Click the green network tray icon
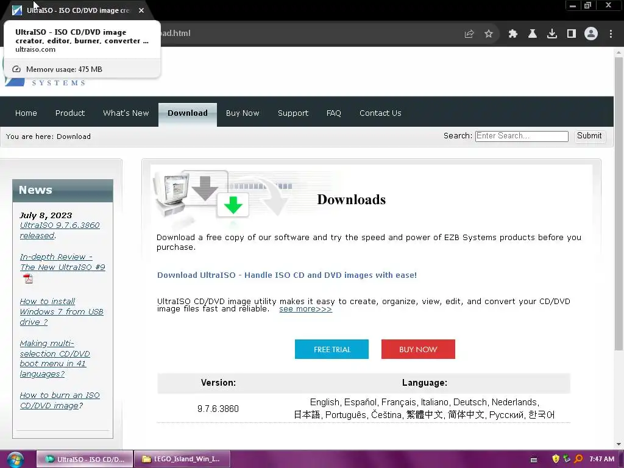624x468 pixels. click(x=567, y=459)
